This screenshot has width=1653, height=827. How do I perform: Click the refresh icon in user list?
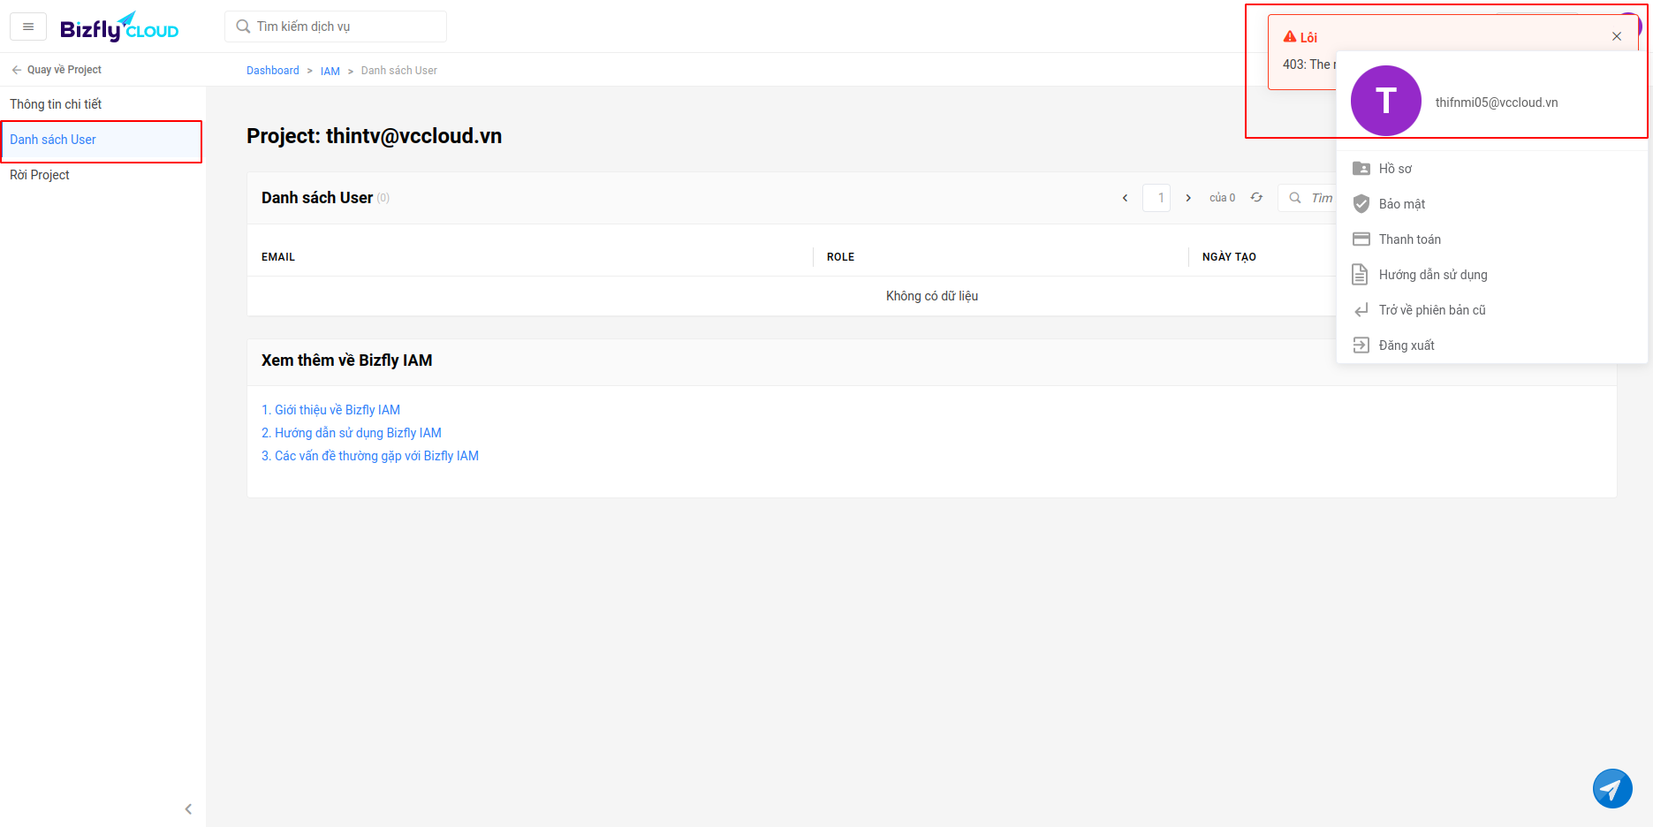[x=1256, y=198]
